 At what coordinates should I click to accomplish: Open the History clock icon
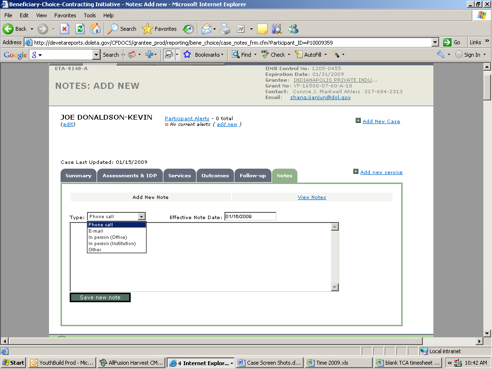(x=188, y=29)
